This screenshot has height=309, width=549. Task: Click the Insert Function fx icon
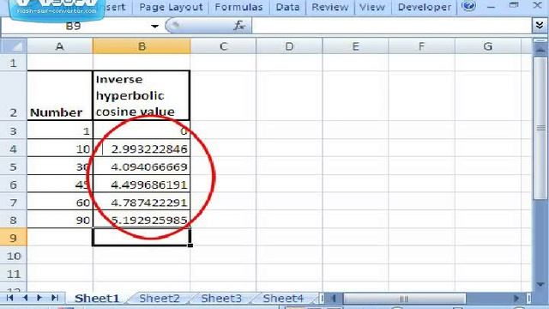239,26
